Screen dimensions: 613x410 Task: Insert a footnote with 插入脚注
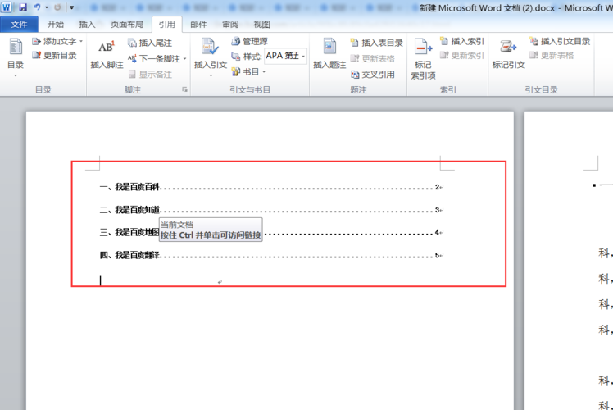(107, 55)
